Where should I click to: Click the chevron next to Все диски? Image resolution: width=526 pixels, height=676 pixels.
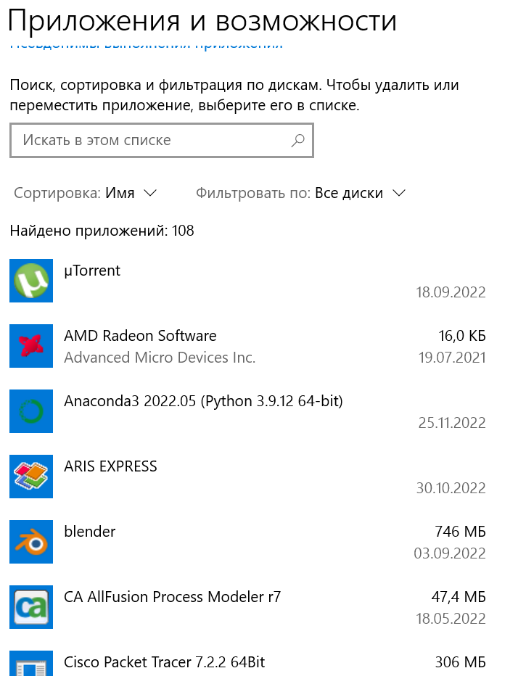(399, 193)
